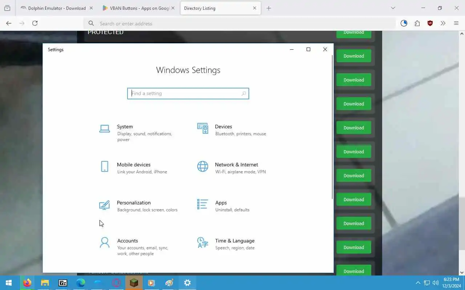
Task: Close the Dolphin Emulator tab
Action: 91,8
